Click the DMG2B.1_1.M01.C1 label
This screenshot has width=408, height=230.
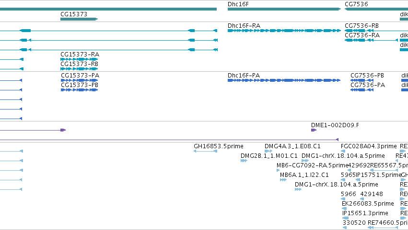(x=269, y=156)
